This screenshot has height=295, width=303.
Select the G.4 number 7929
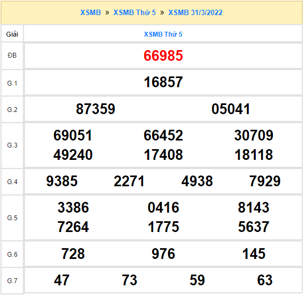pyautogui.click(x=264, y=181)
